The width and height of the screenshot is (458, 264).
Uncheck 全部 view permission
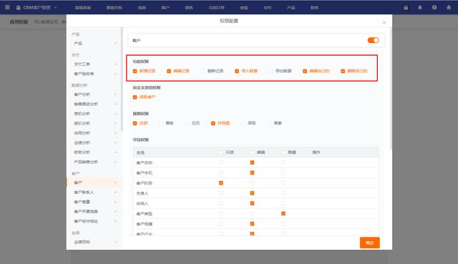click(x=135, y=123)
